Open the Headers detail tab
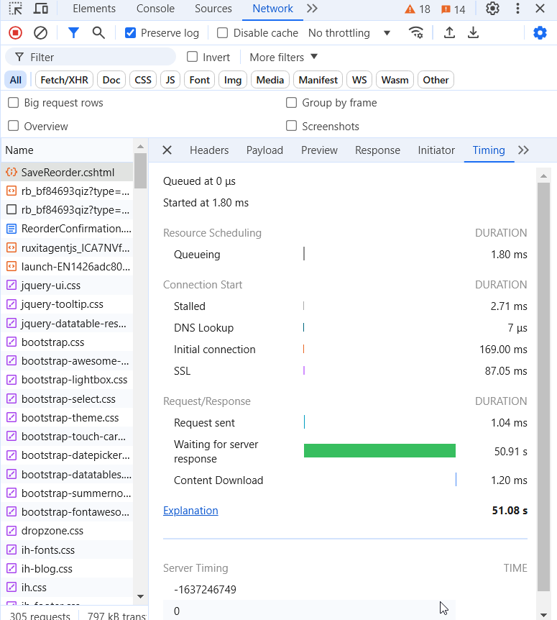 [209, 150]
